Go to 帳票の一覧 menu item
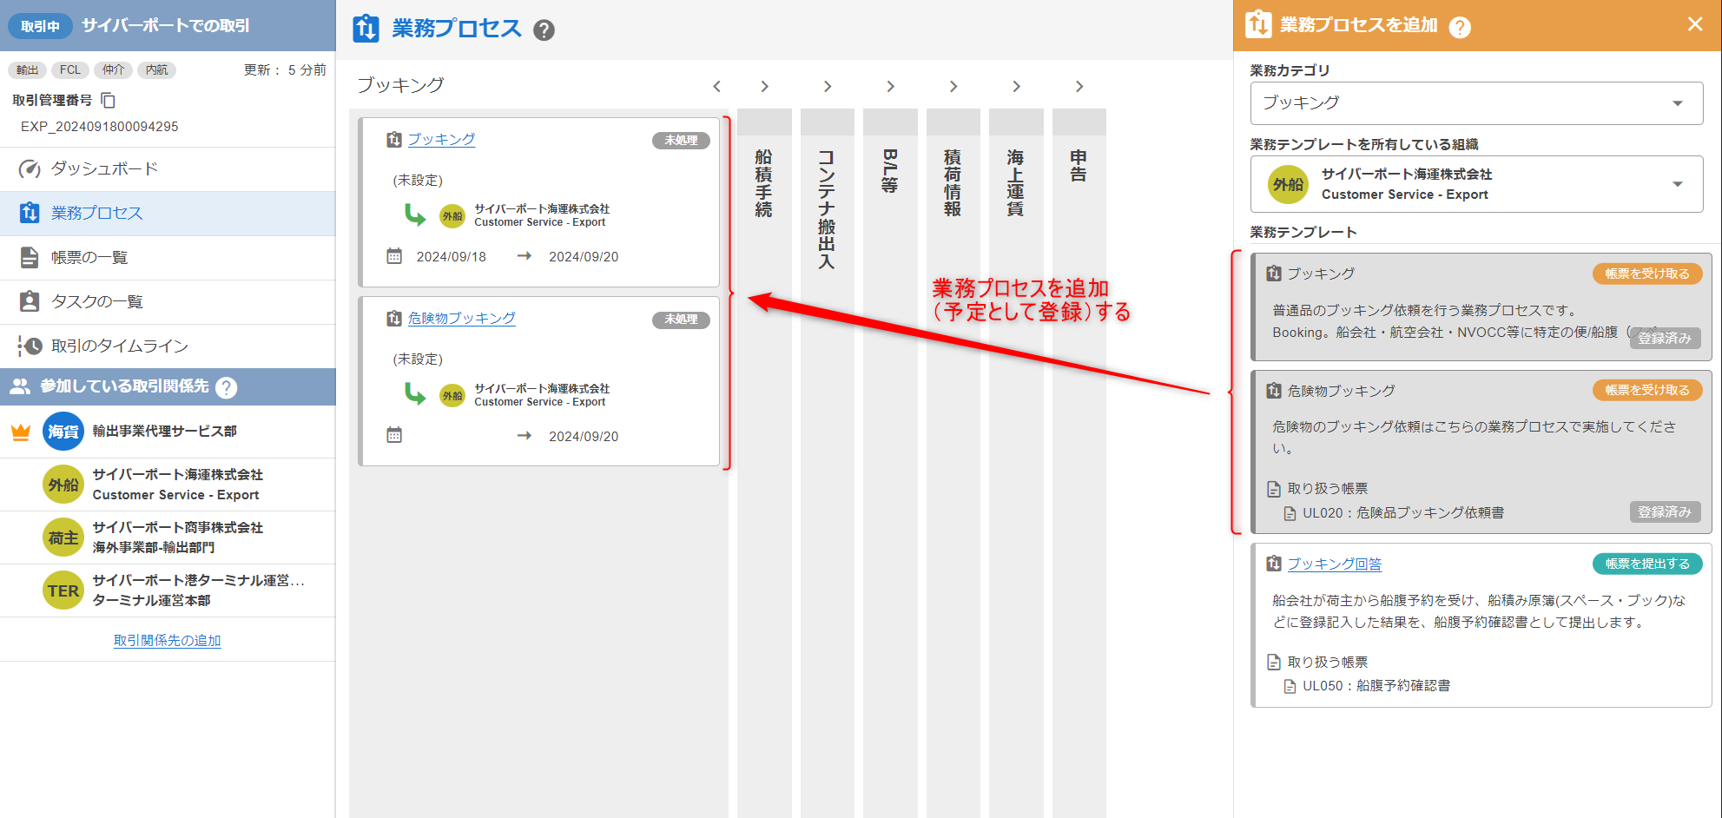 tap(89, 258)
